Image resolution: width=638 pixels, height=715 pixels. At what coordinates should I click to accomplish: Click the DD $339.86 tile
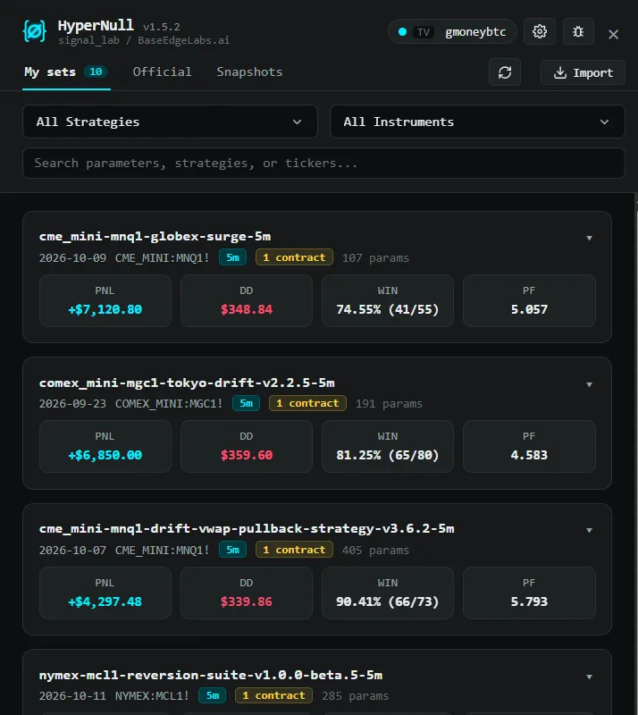(247, 593)
